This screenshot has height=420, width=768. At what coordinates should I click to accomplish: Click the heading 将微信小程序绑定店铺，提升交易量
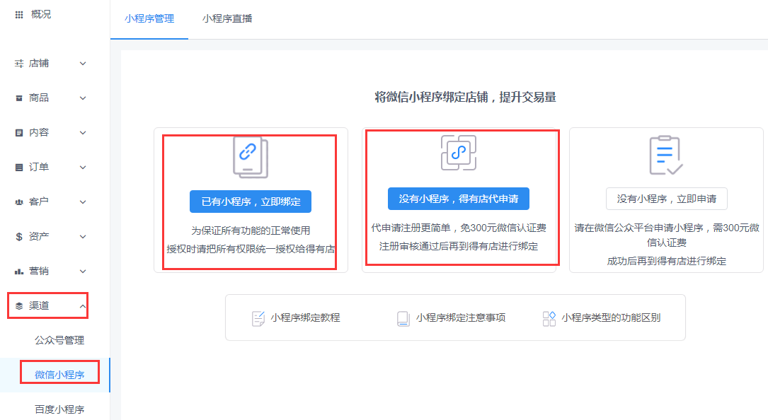465,97
